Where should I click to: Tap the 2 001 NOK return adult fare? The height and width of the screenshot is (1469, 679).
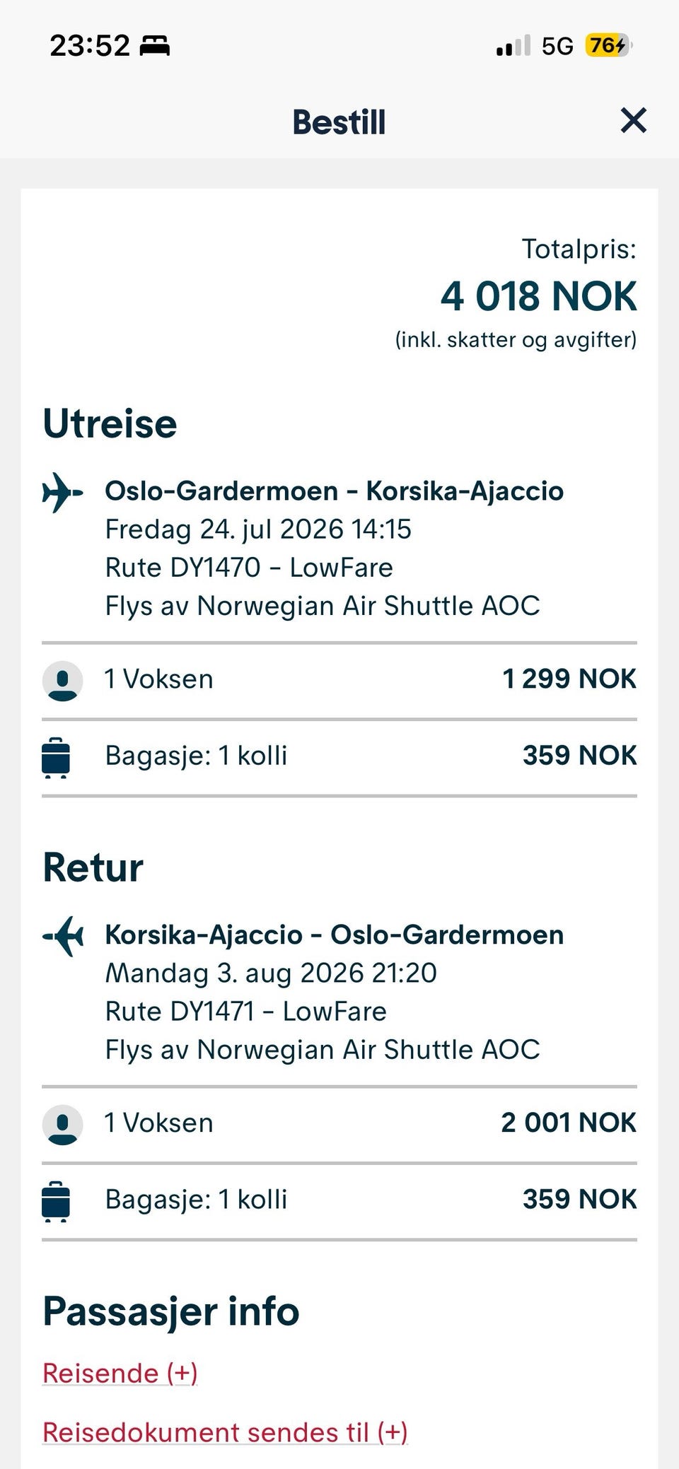click(x=569, y=1123)
